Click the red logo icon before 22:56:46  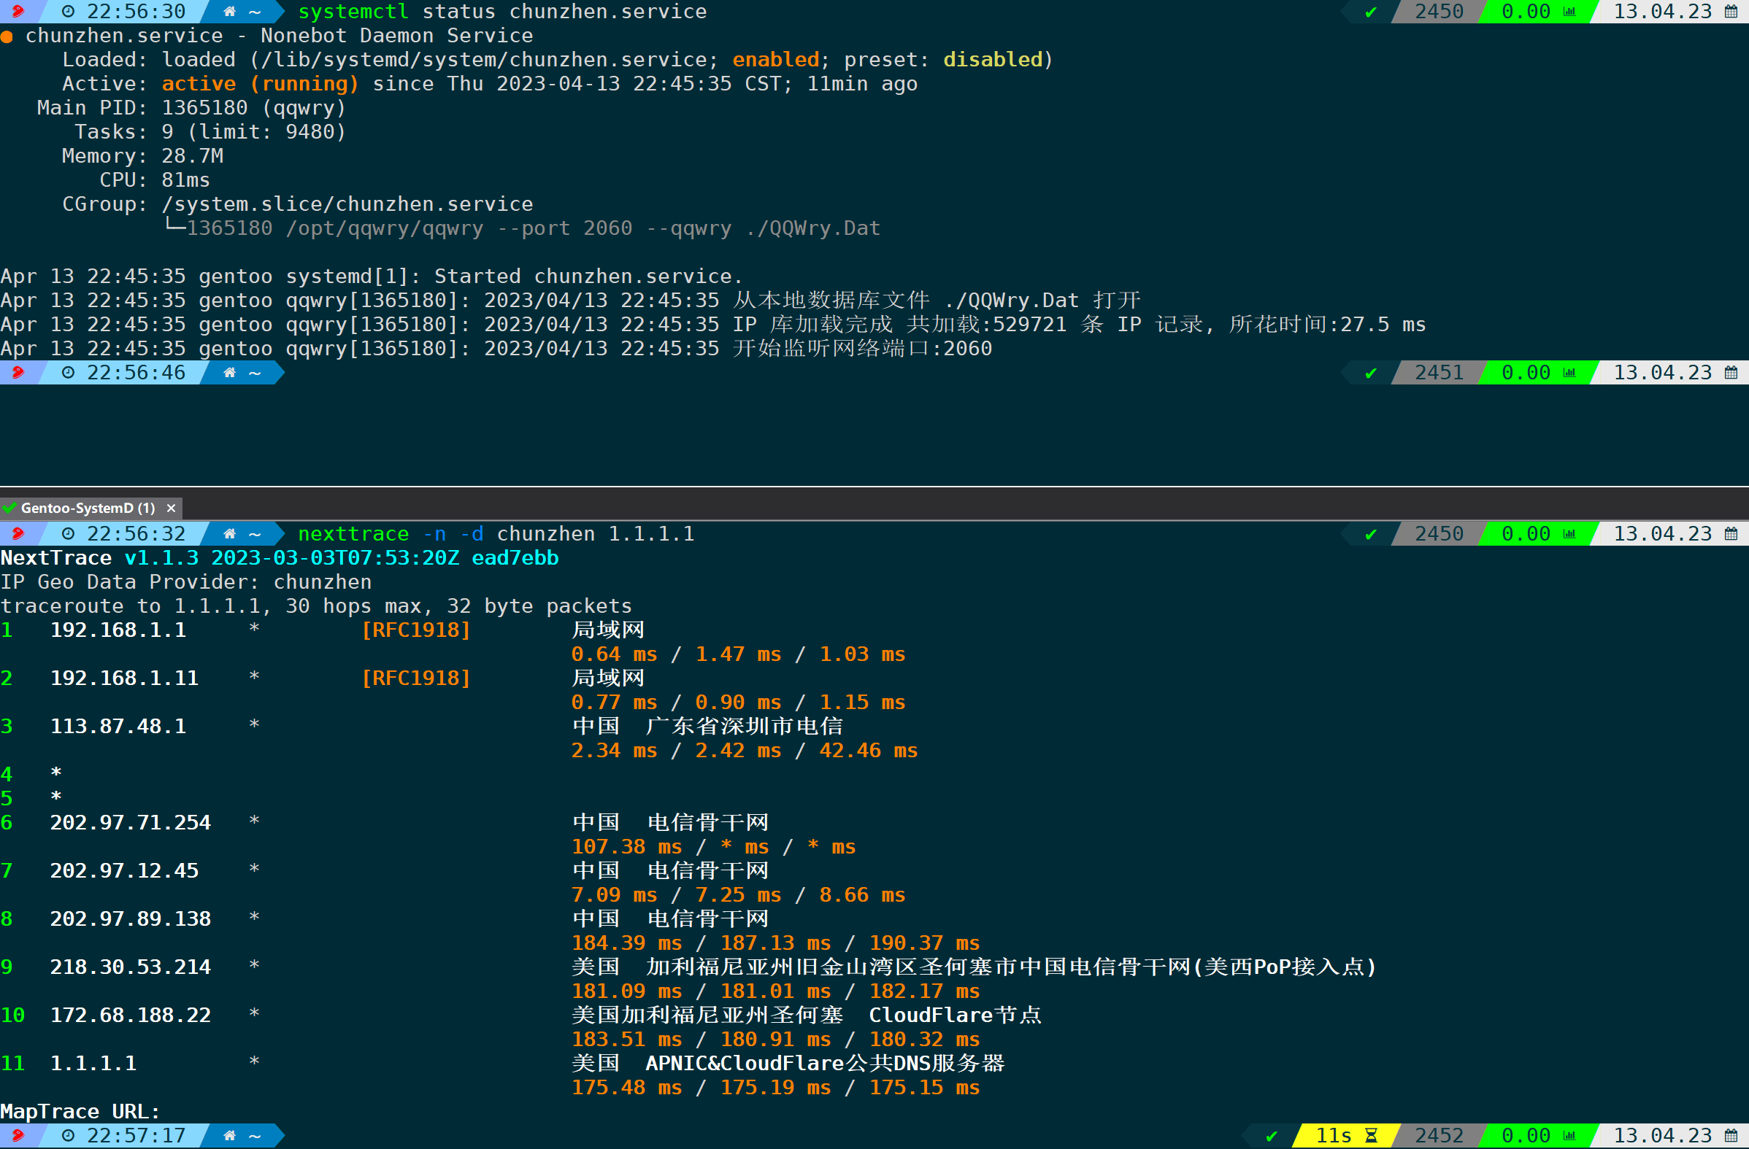click(x=18, y=373)
